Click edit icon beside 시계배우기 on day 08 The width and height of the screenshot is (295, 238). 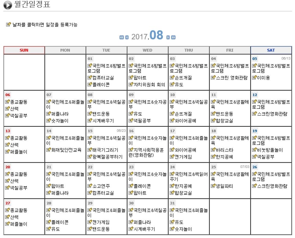[x=90, y=121]
